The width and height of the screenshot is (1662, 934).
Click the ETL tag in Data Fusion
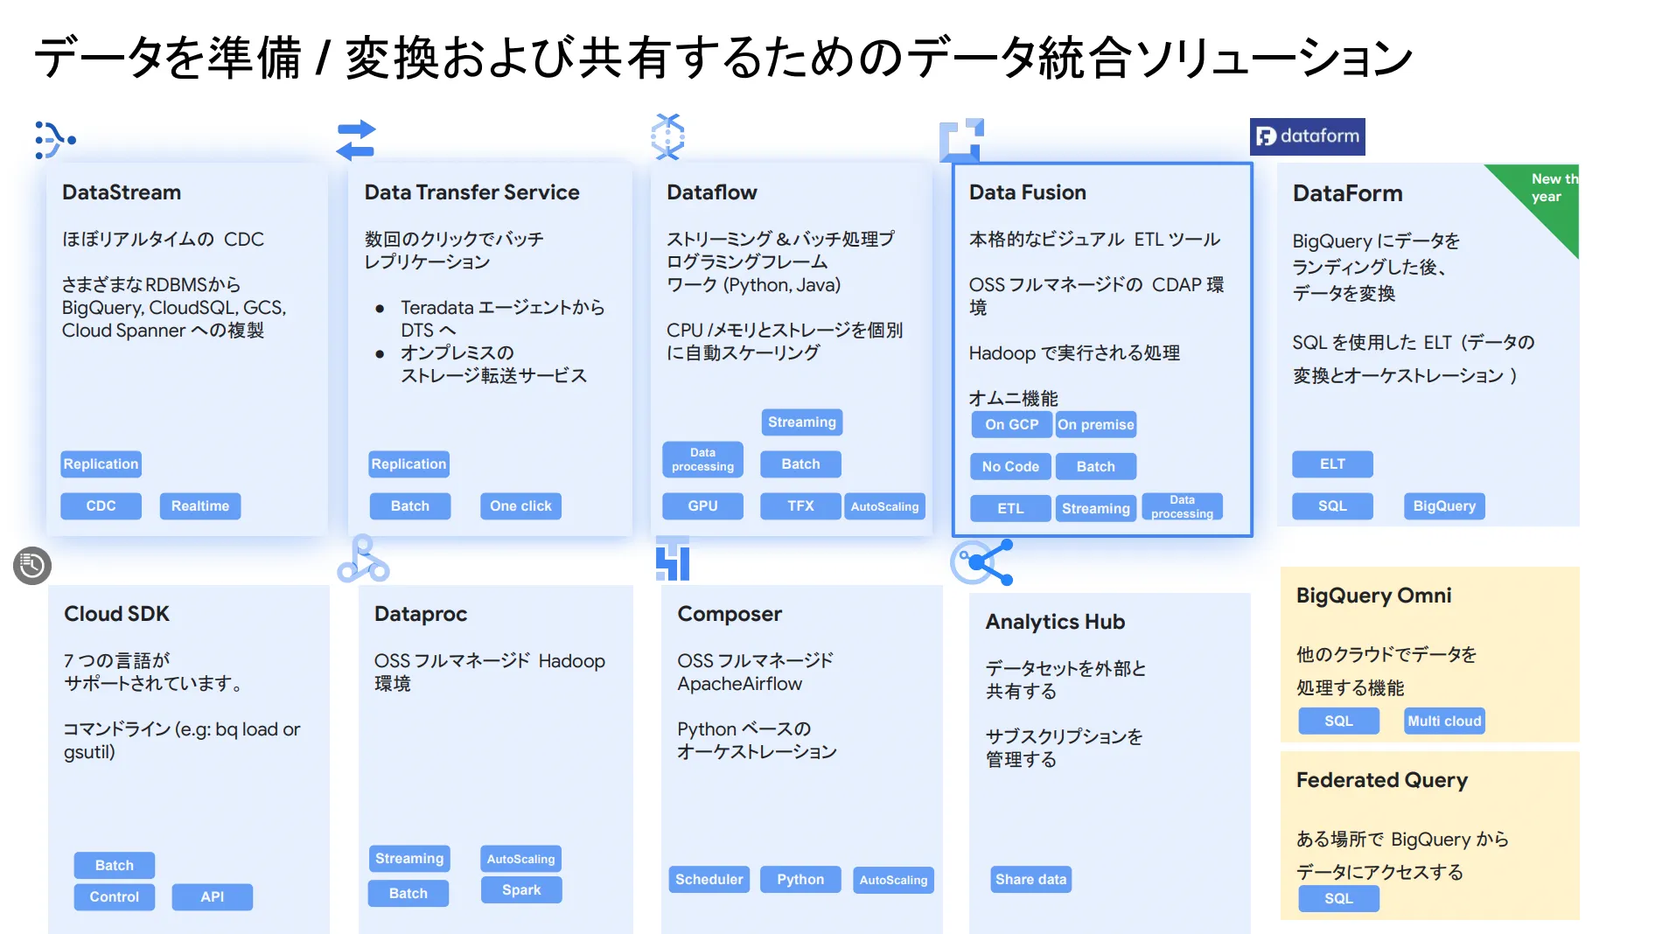tap(1010, 508)
